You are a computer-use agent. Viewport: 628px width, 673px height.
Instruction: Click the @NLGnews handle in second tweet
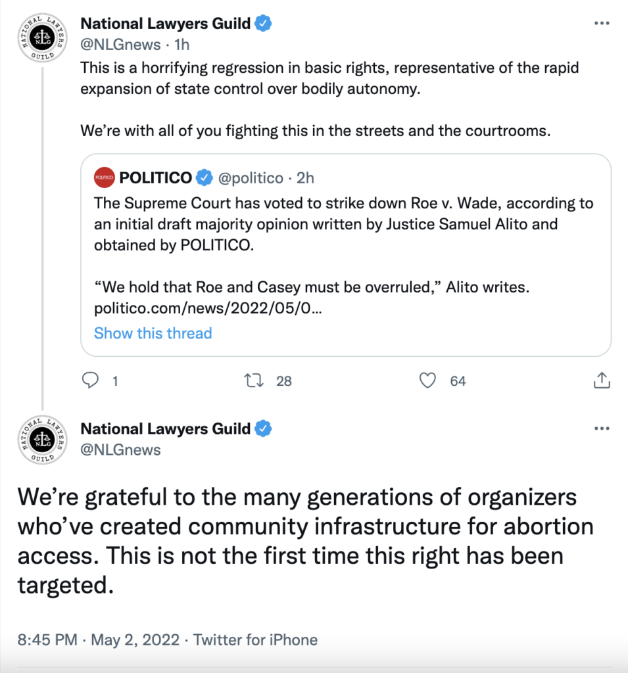point(120,450)
